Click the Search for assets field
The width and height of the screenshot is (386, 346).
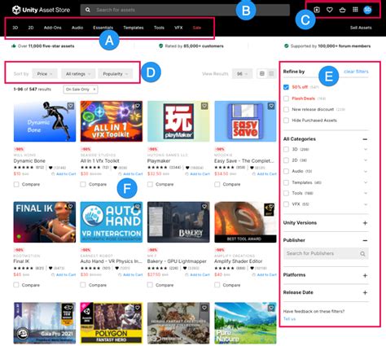pyautogui.click(x=185, y=10)
